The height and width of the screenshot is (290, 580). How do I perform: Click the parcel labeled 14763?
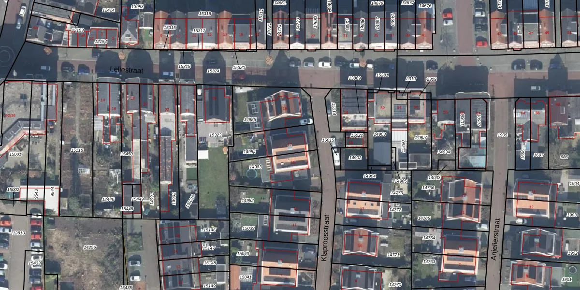429,261
